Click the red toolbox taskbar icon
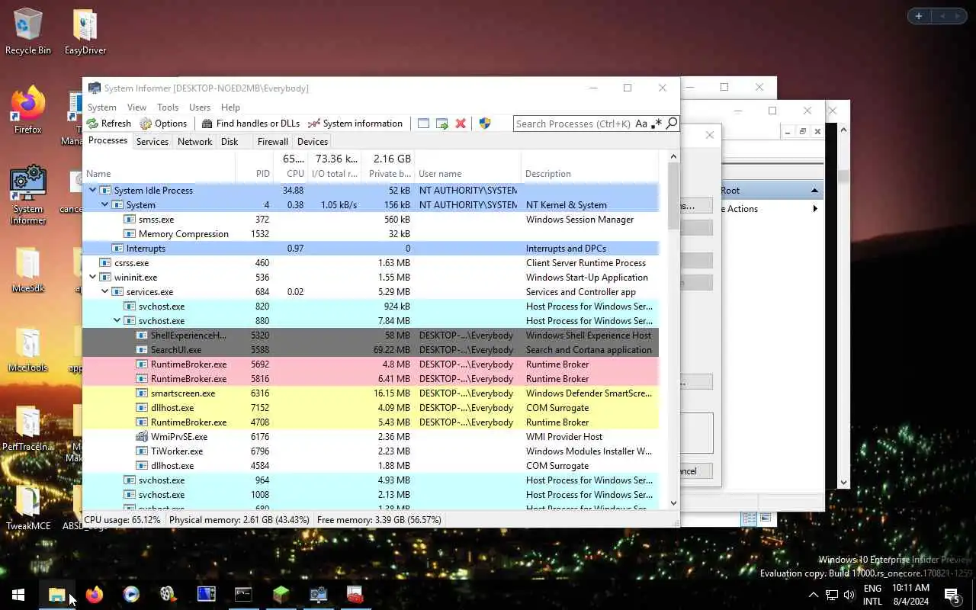Screen dimensions: 976x610 pos(355,595)
